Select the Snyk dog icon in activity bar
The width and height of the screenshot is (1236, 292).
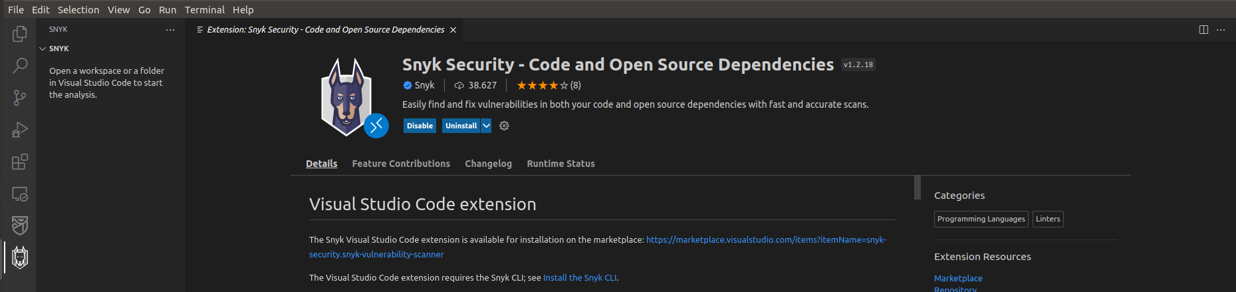click(20, 257)
